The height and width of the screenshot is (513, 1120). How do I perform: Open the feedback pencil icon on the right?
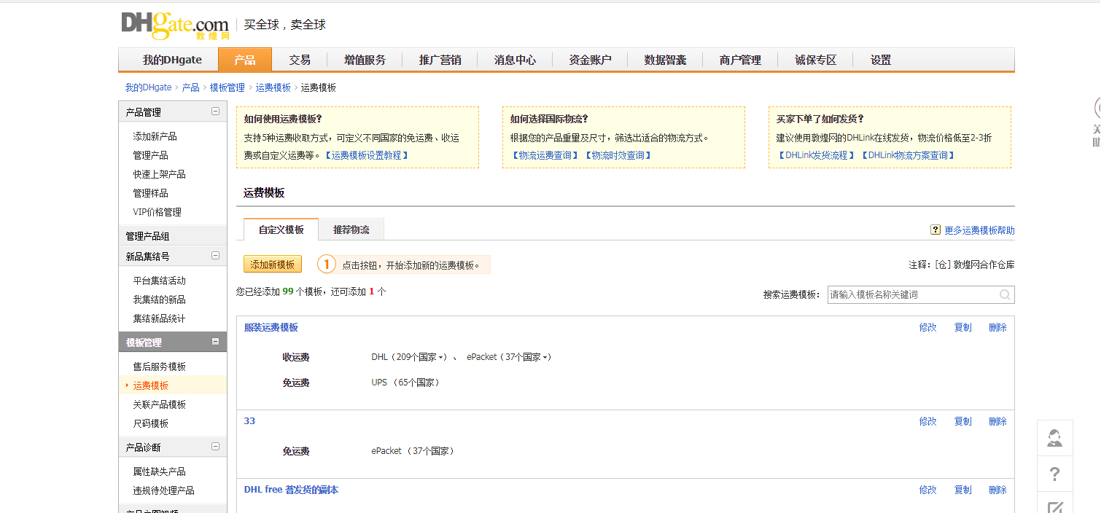tap(1054, 506)
